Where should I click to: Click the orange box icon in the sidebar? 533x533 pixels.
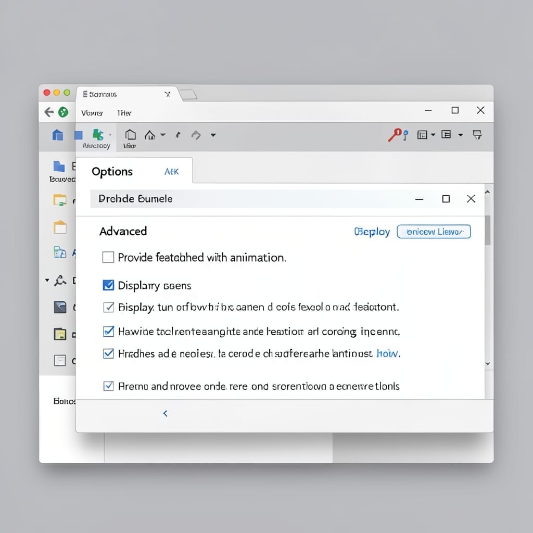pyautogui.click(x=60, y=227)
